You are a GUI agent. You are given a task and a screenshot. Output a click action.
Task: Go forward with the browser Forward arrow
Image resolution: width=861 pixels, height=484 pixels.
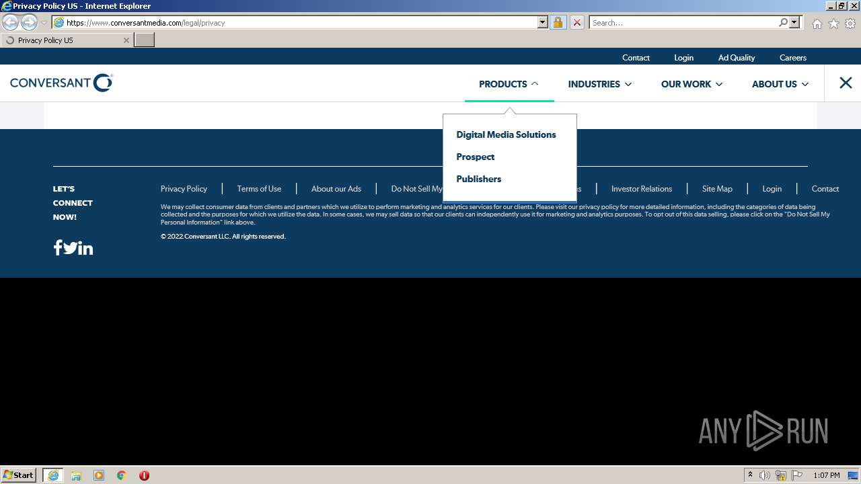(29, 23)
